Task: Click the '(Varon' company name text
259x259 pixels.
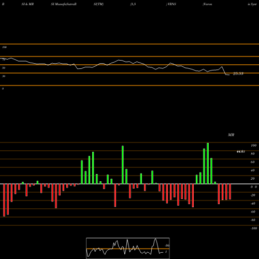Action: pos(207,4)
